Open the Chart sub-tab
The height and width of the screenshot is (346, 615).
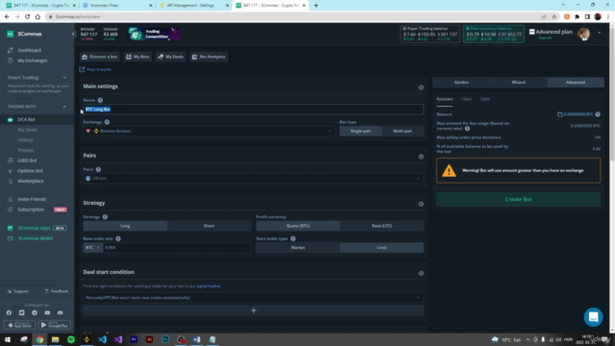pyautogui.click(x=466, y=99)
